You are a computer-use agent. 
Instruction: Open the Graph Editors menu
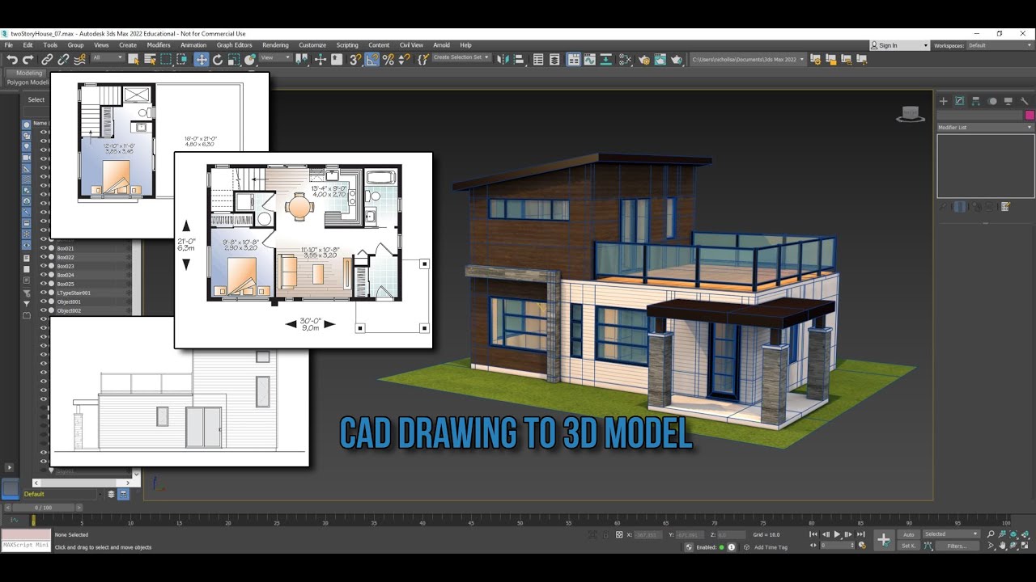(x=234, y=45)
